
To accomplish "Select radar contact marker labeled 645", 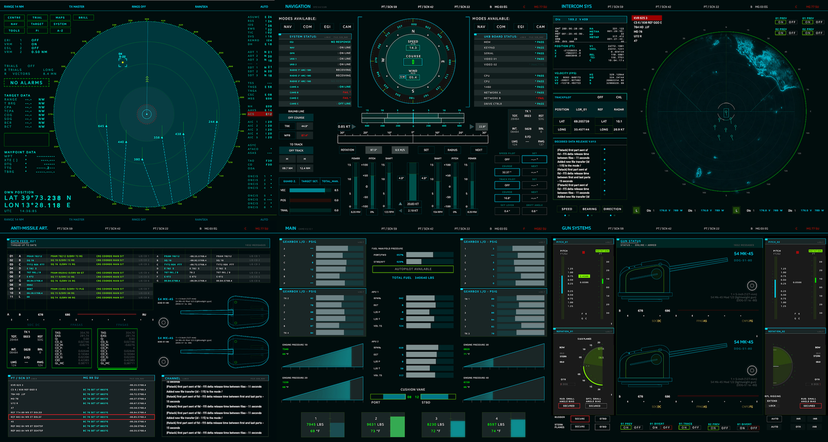I will [x=106, y=126].
